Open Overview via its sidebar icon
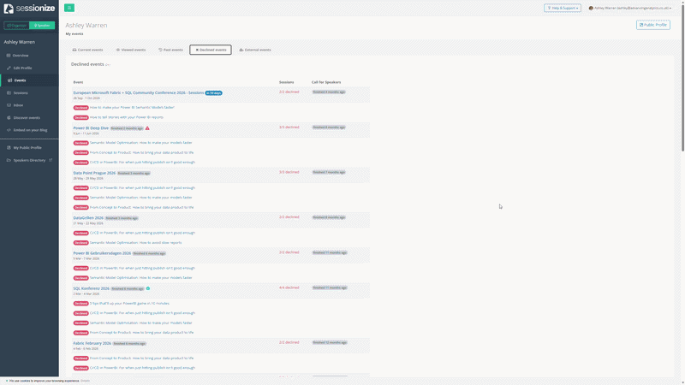 9,56
